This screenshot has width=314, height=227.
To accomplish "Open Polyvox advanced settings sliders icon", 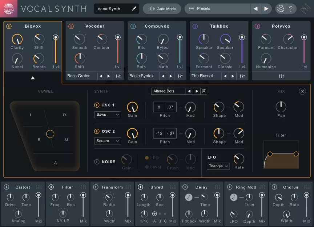I will point(281,76).
